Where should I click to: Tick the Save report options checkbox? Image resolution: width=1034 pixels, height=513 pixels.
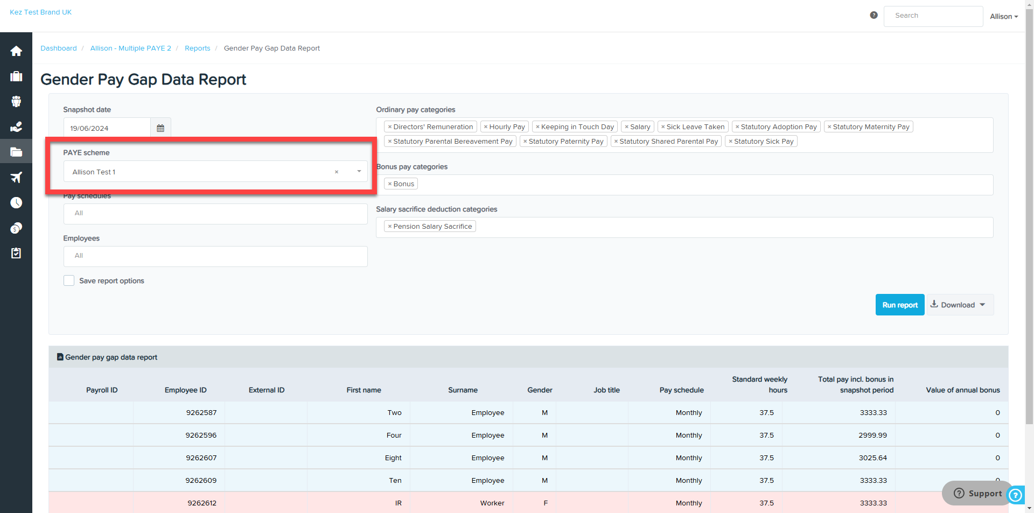pos(69,280)
